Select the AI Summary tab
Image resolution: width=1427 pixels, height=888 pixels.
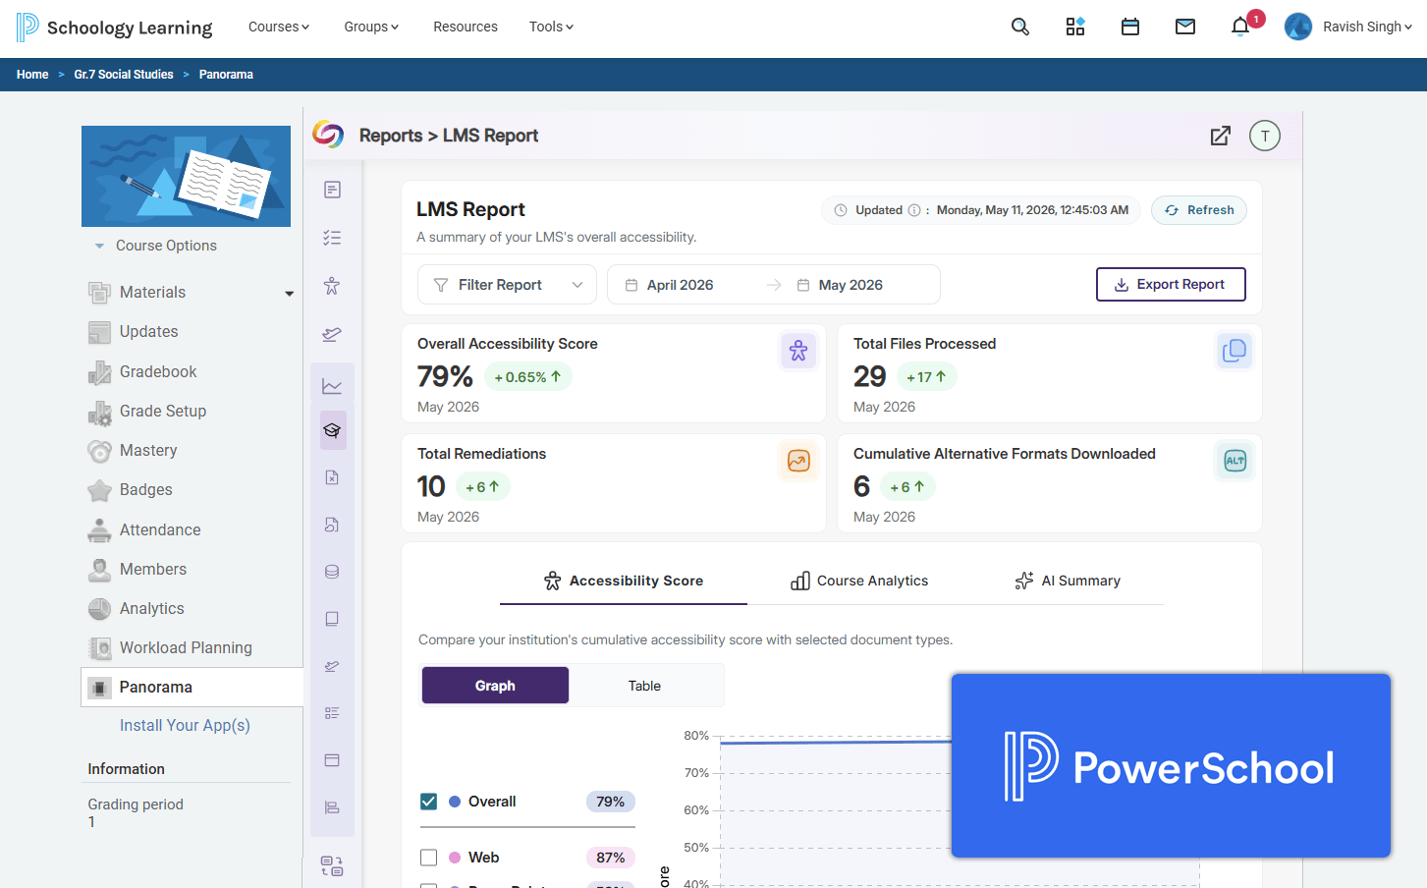pos(1068,581)
